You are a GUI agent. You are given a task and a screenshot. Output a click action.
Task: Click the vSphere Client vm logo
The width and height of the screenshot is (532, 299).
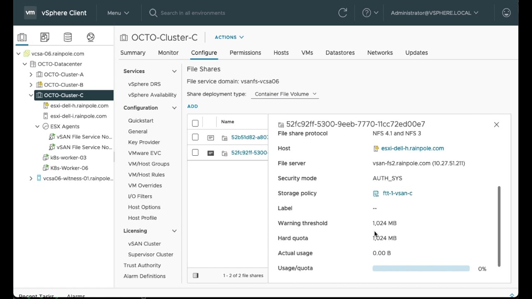coord(30,13)
